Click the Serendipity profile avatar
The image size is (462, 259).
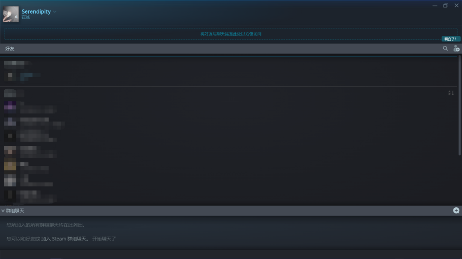pyautogui.click(x=11, y=14)
